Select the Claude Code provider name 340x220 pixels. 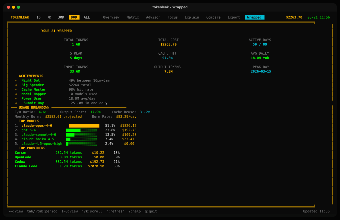click(26, 166)
